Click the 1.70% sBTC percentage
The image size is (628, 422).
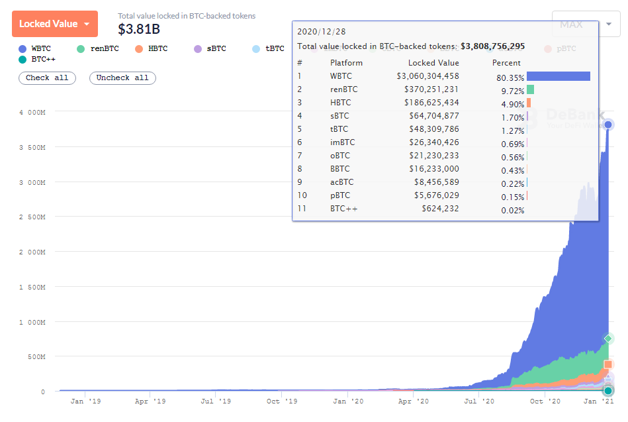[x=513, y=117]
